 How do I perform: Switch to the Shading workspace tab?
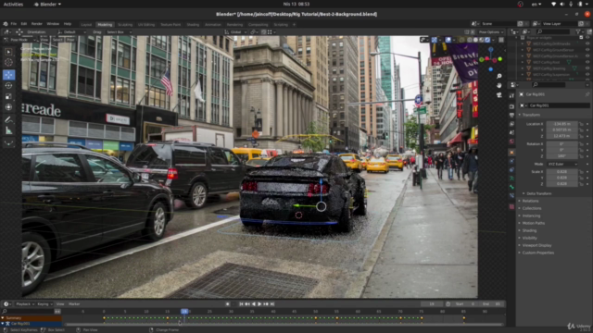193,25
